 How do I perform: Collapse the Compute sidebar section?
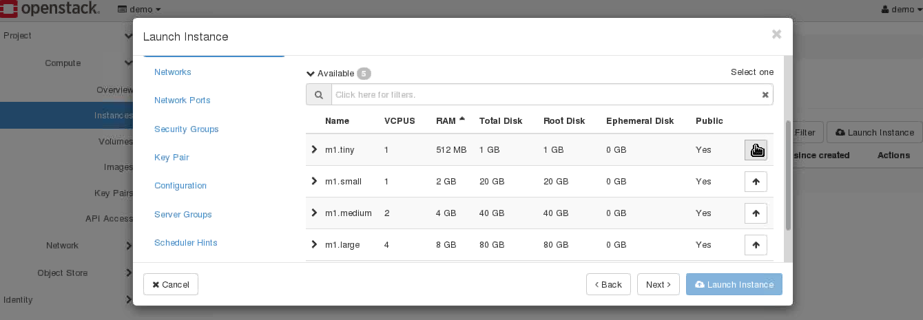pos(128,63)
